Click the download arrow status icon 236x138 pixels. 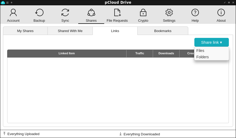coord(120,134)
